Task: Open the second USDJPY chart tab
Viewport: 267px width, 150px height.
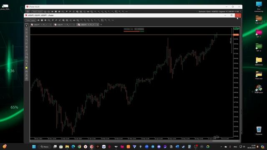Action: pos(64,25)
